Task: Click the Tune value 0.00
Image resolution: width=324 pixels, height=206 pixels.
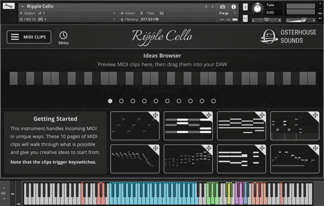Action: pos(270,13)
